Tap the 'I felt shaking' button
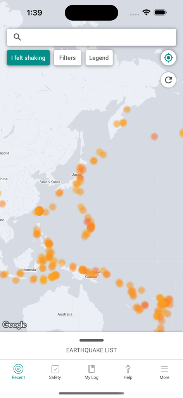 (28, 58)
